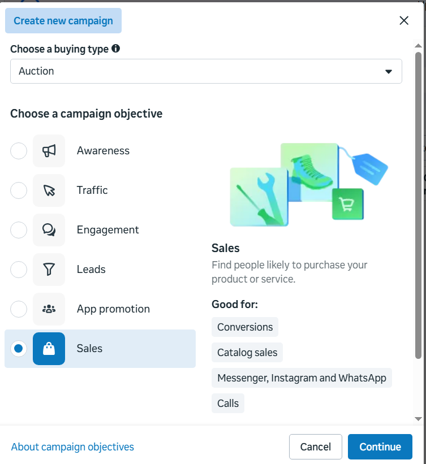Viewport: 426px width, 464px height.
Task: Click the Leads funnel icon
Action: point(49,270)
